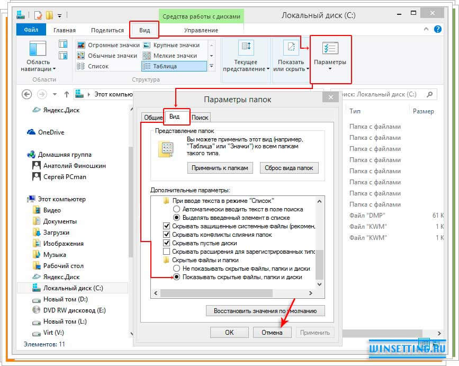Click the up arrow navigation button
Image resolution: width=459 pixels, height=366 pixels.
coord(67,94)
